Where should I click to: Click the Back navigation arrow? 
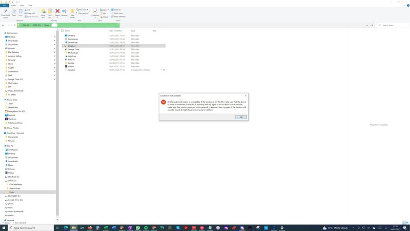pos(3,25)
